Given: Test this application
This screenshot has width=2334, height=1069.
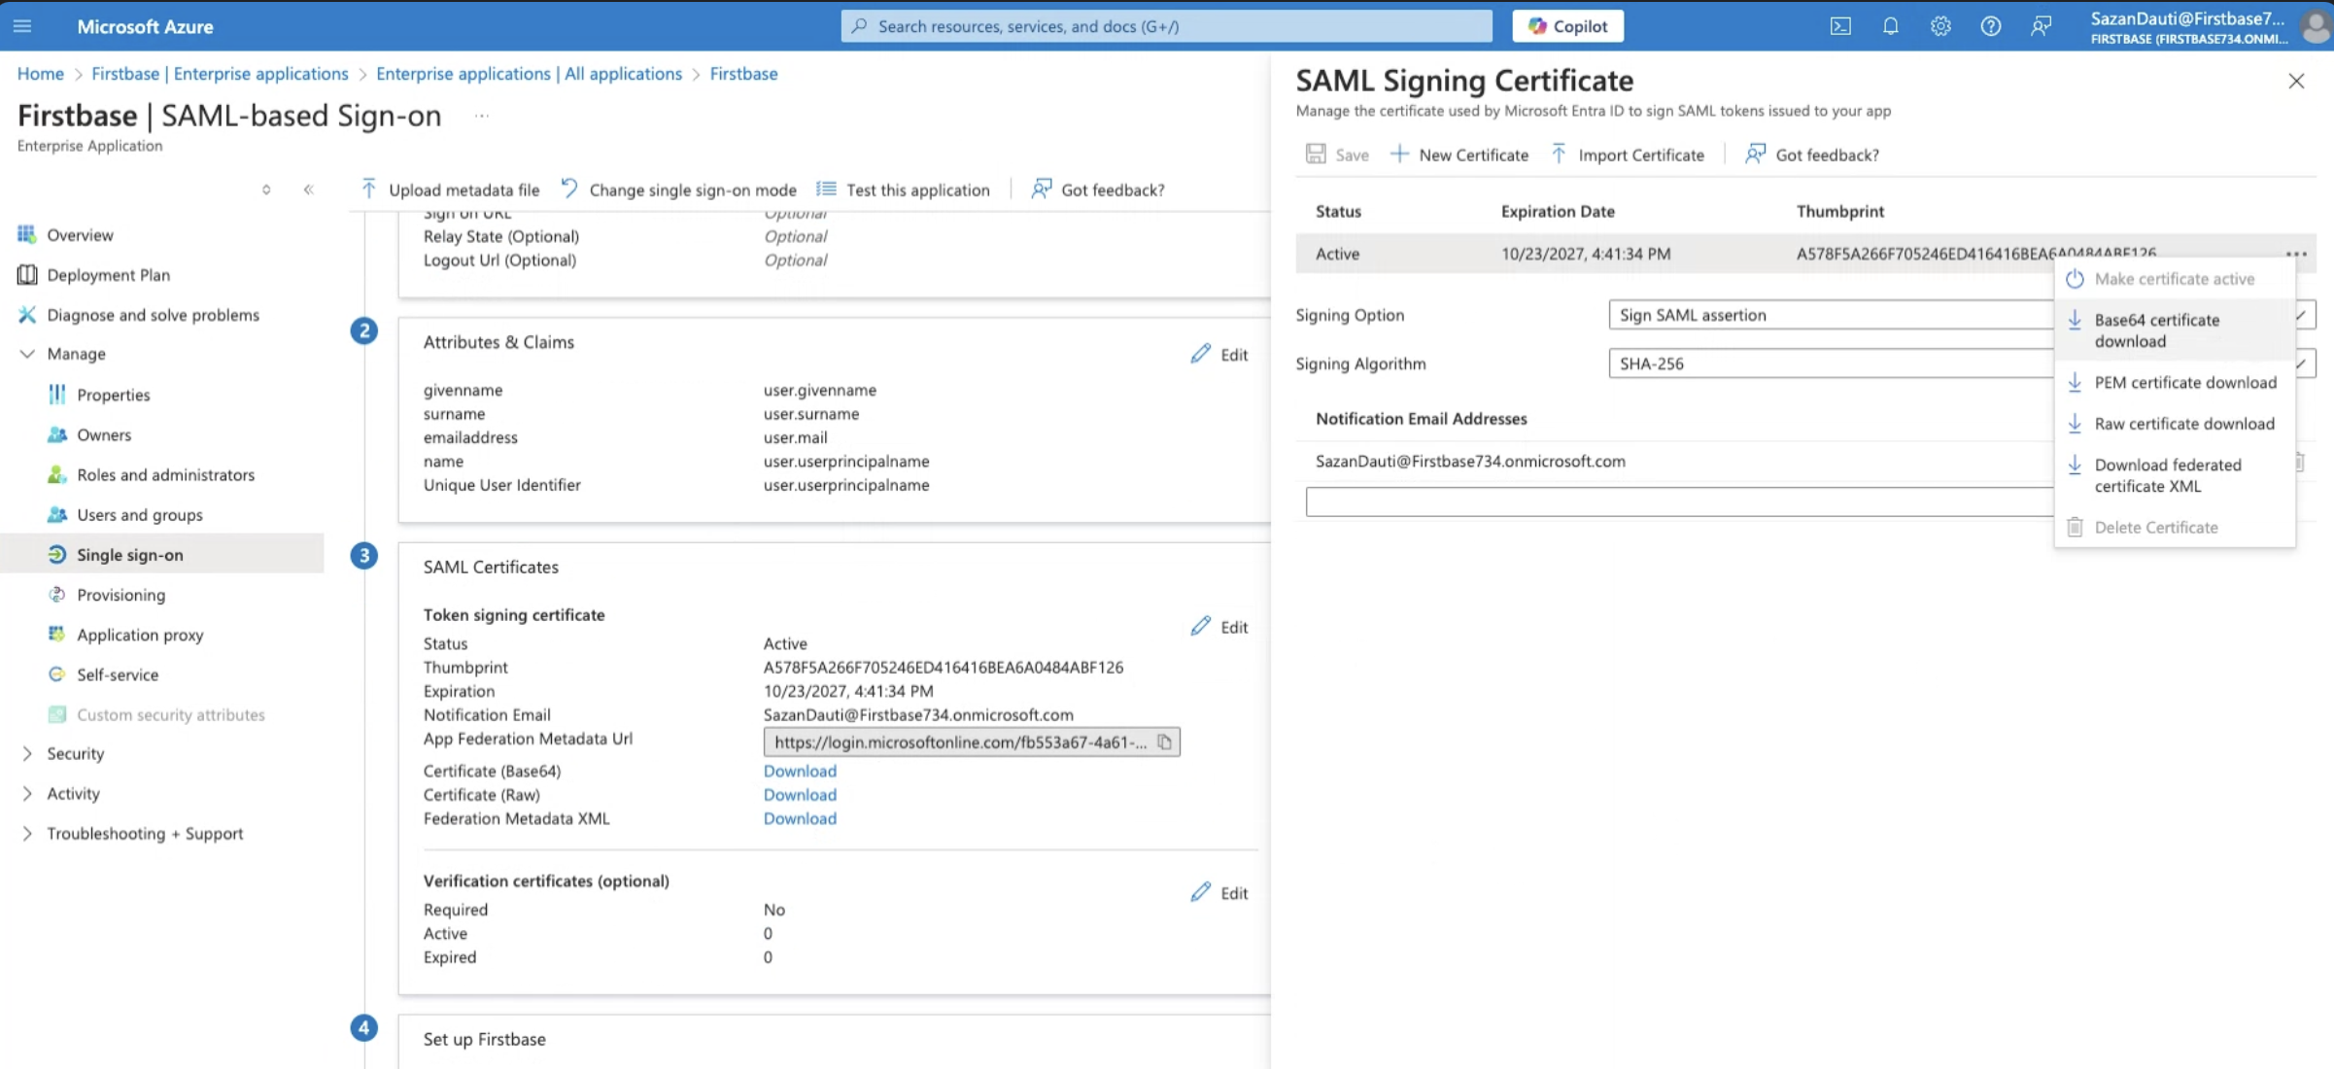Looking at the screenshot, I should click(903, 190).
